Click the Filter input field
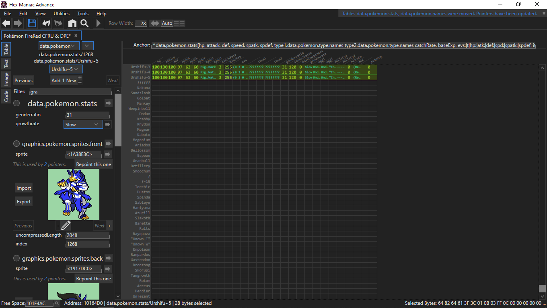 [70, 92]
